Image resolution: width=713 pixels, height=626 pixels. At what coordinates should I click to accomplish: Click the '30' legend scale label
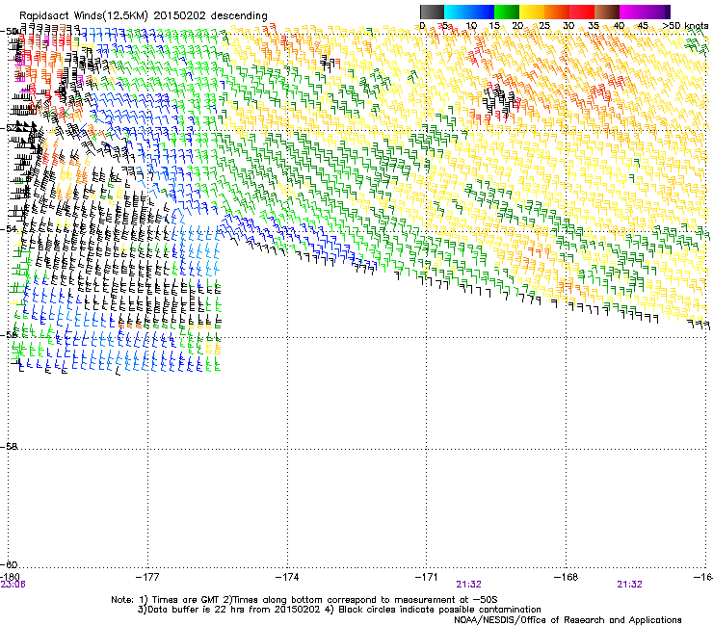point(568,26)
